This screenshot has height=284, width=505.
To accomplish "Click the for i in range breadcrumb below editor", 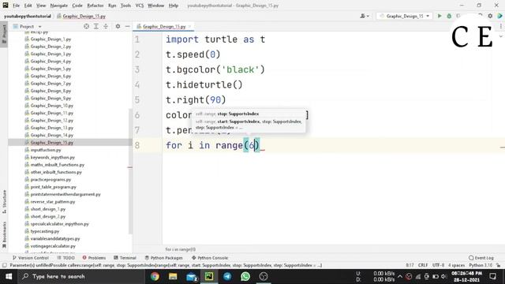I will 181,249.
